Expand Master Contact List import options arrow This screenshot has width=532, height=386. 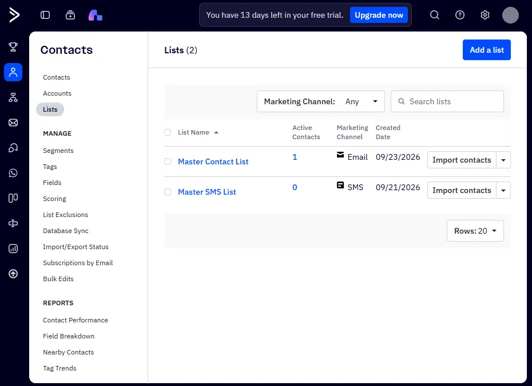tap(503, 160)
